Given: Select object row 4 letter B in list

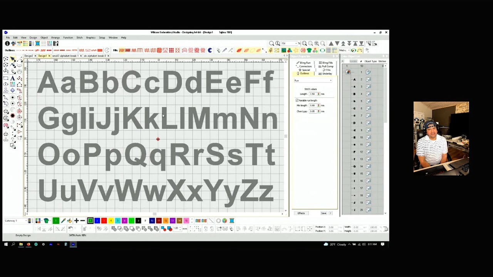Looking at the screenshot, I should (x=363, y=94).
